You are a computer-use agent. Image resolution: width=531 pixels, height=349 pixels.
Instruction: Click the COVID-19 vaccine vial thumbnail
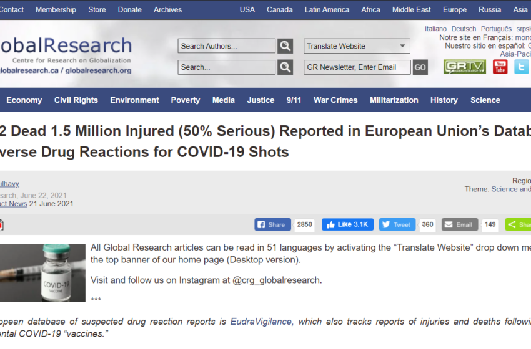pos(42,272)
